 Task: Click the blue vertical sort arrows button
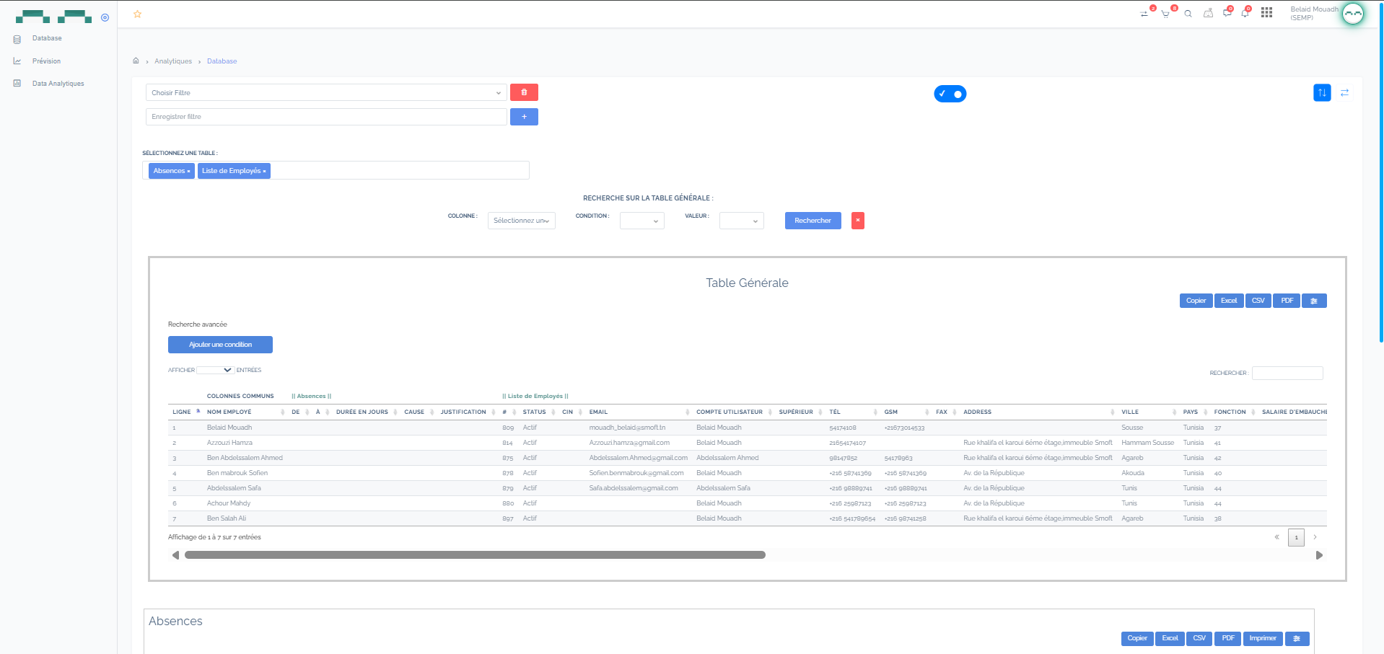coord(1322,92)
